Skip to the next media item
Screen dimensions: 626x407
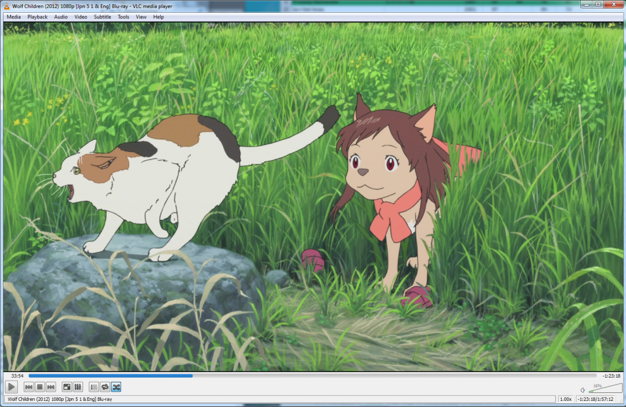pyautogui.click(x=51, y=387)
